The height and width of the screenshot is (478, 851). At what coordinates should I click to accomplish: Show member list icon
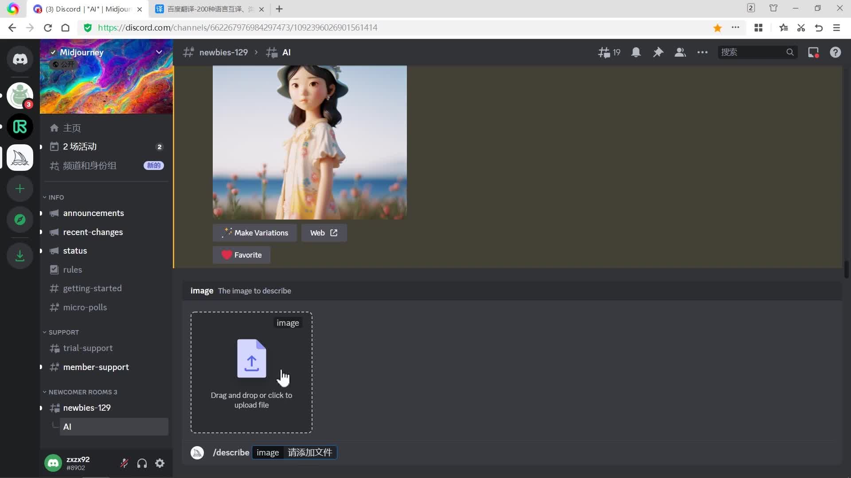click(x=680, y=52)
